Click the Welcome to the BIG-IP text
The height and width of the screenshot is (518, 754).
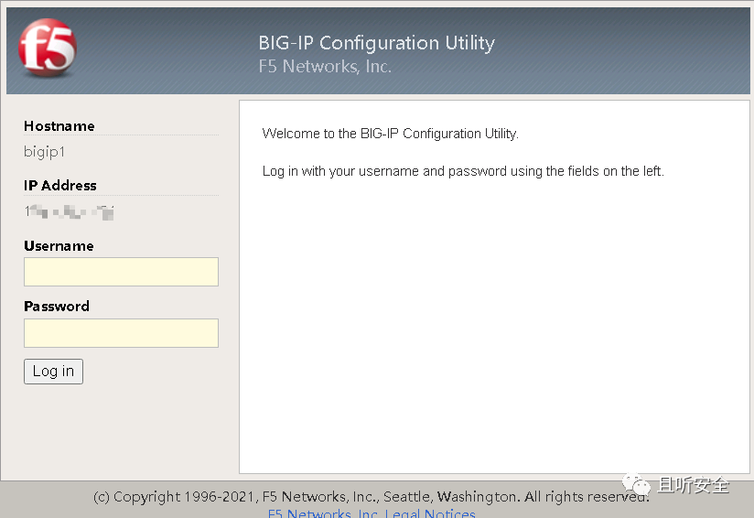coord(391,134)
